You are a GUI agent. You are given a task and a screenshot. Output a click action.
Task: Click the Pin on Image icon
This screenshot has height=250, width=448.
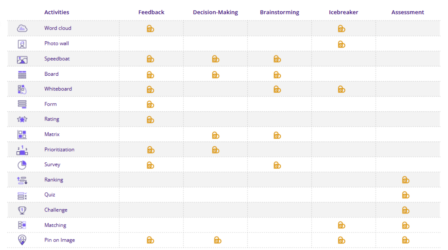pos(22,240)
